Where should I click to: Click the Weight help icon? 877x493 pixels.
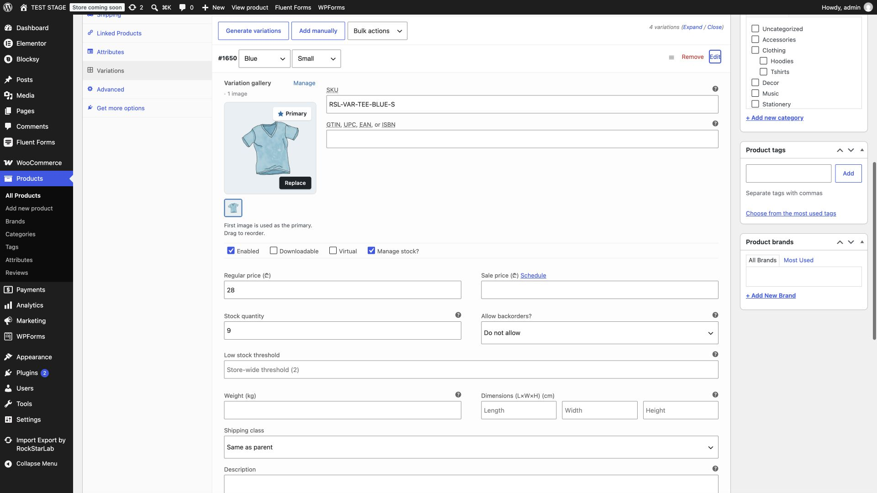[458, 395]
